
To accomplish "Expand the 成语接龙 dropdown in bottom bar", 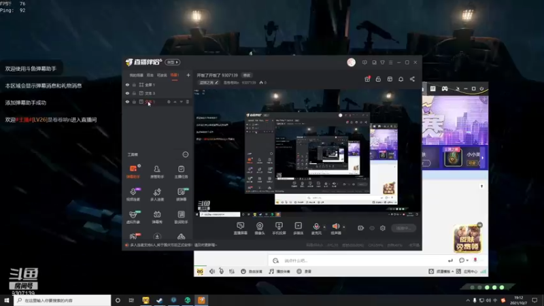I will point(453,271).
